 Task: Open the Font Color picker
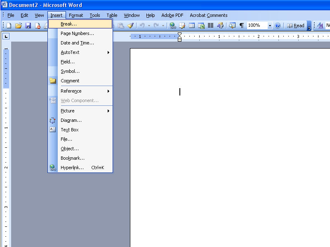click(320, 25)
